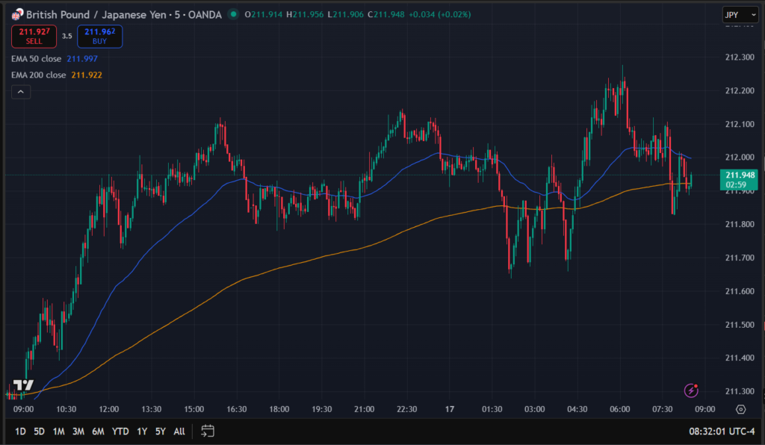
Task: Click the purple lightning bolt icon
Action: tap(691, 390)
